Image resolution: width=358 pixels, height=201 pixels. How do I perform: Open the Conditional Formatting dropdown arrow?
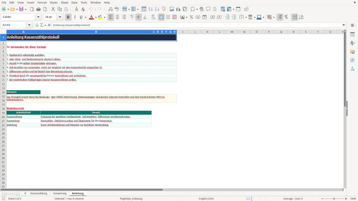point(274,17)
